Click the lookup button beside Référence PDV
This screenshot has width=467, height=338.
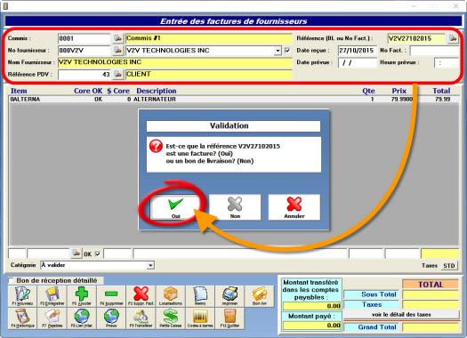point(118,74)
